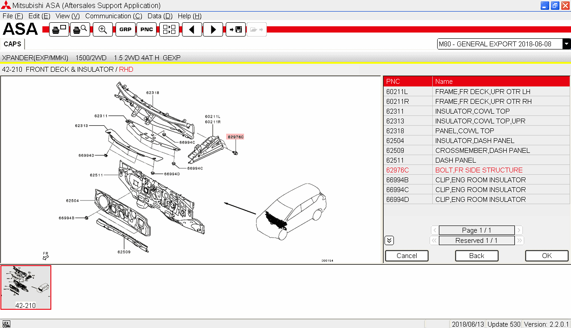
Task: Open the File menu
Action: tap(12, 16)
